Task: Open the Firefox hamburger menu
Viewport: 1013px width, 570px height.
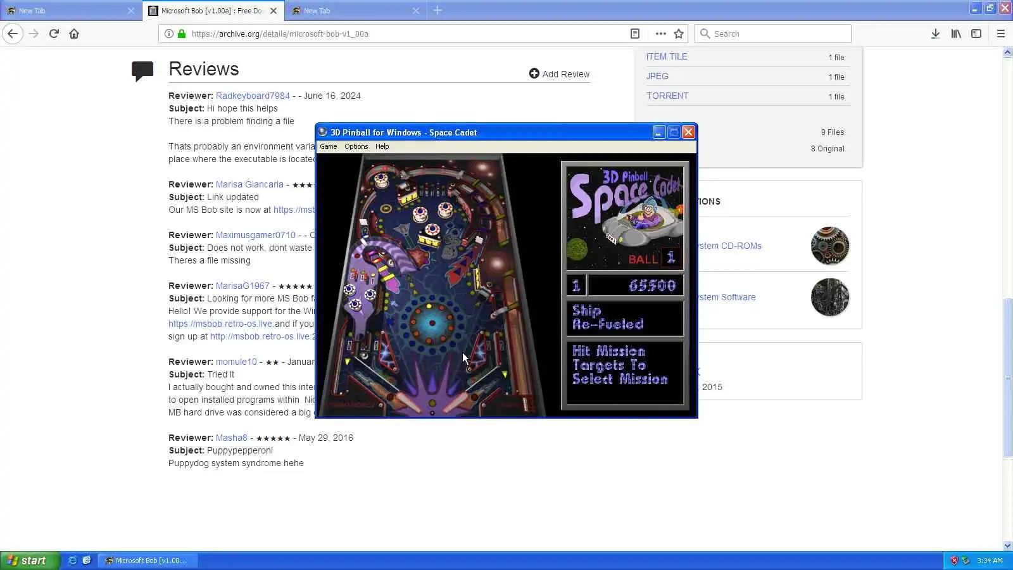Action: pyautogui.click(x=1001, y=34)
